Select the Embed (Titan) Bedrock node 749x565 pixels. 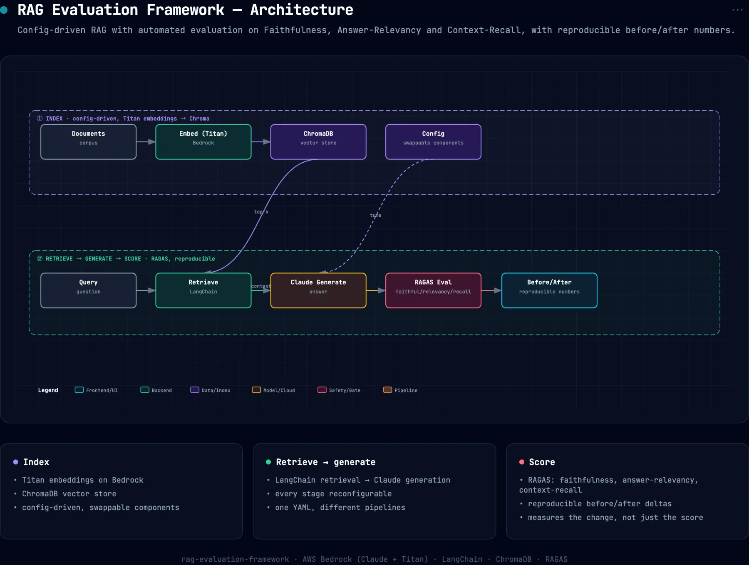(x=203, y=142)
